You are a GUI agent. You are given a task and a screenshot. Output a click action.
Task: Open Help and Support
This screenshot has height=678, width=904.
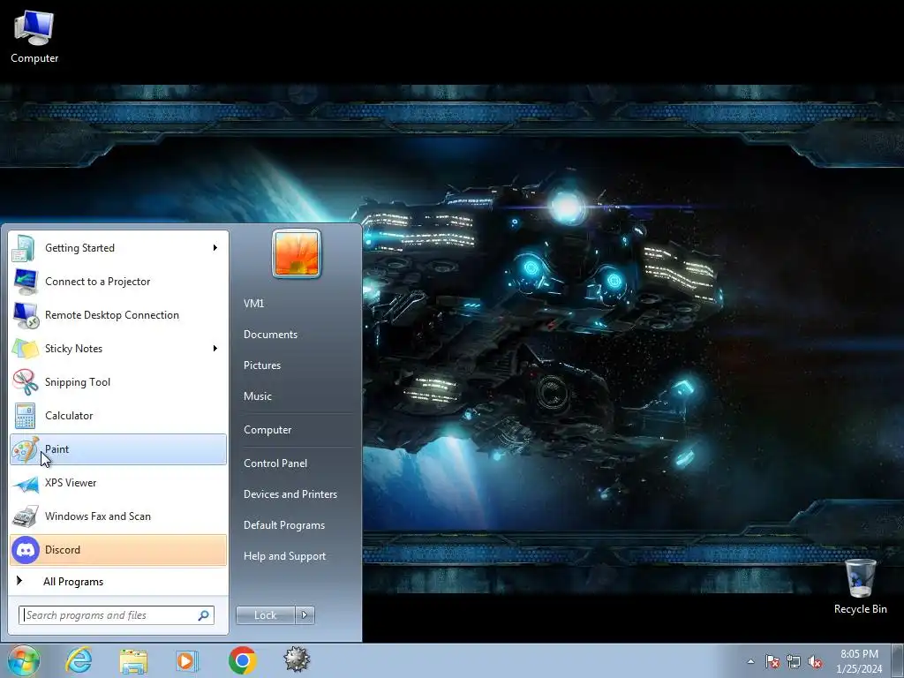click(x=285, y=556)
